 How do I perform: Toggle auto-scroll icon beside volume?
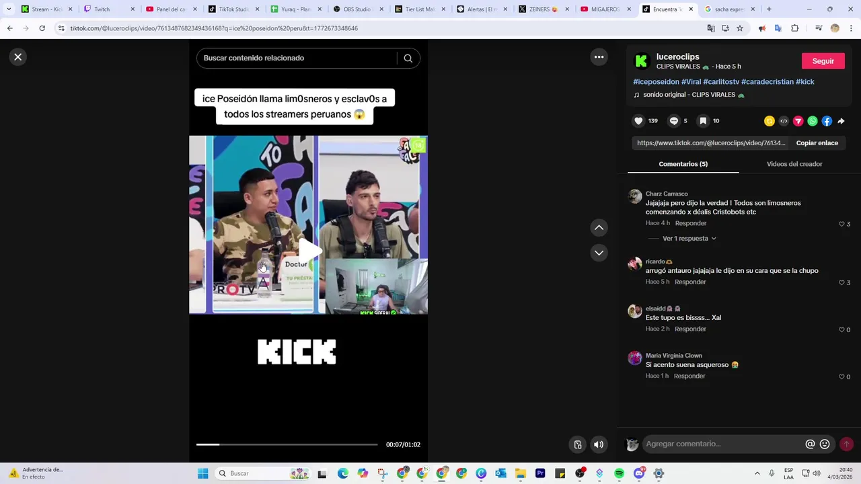tap(577, 444)
